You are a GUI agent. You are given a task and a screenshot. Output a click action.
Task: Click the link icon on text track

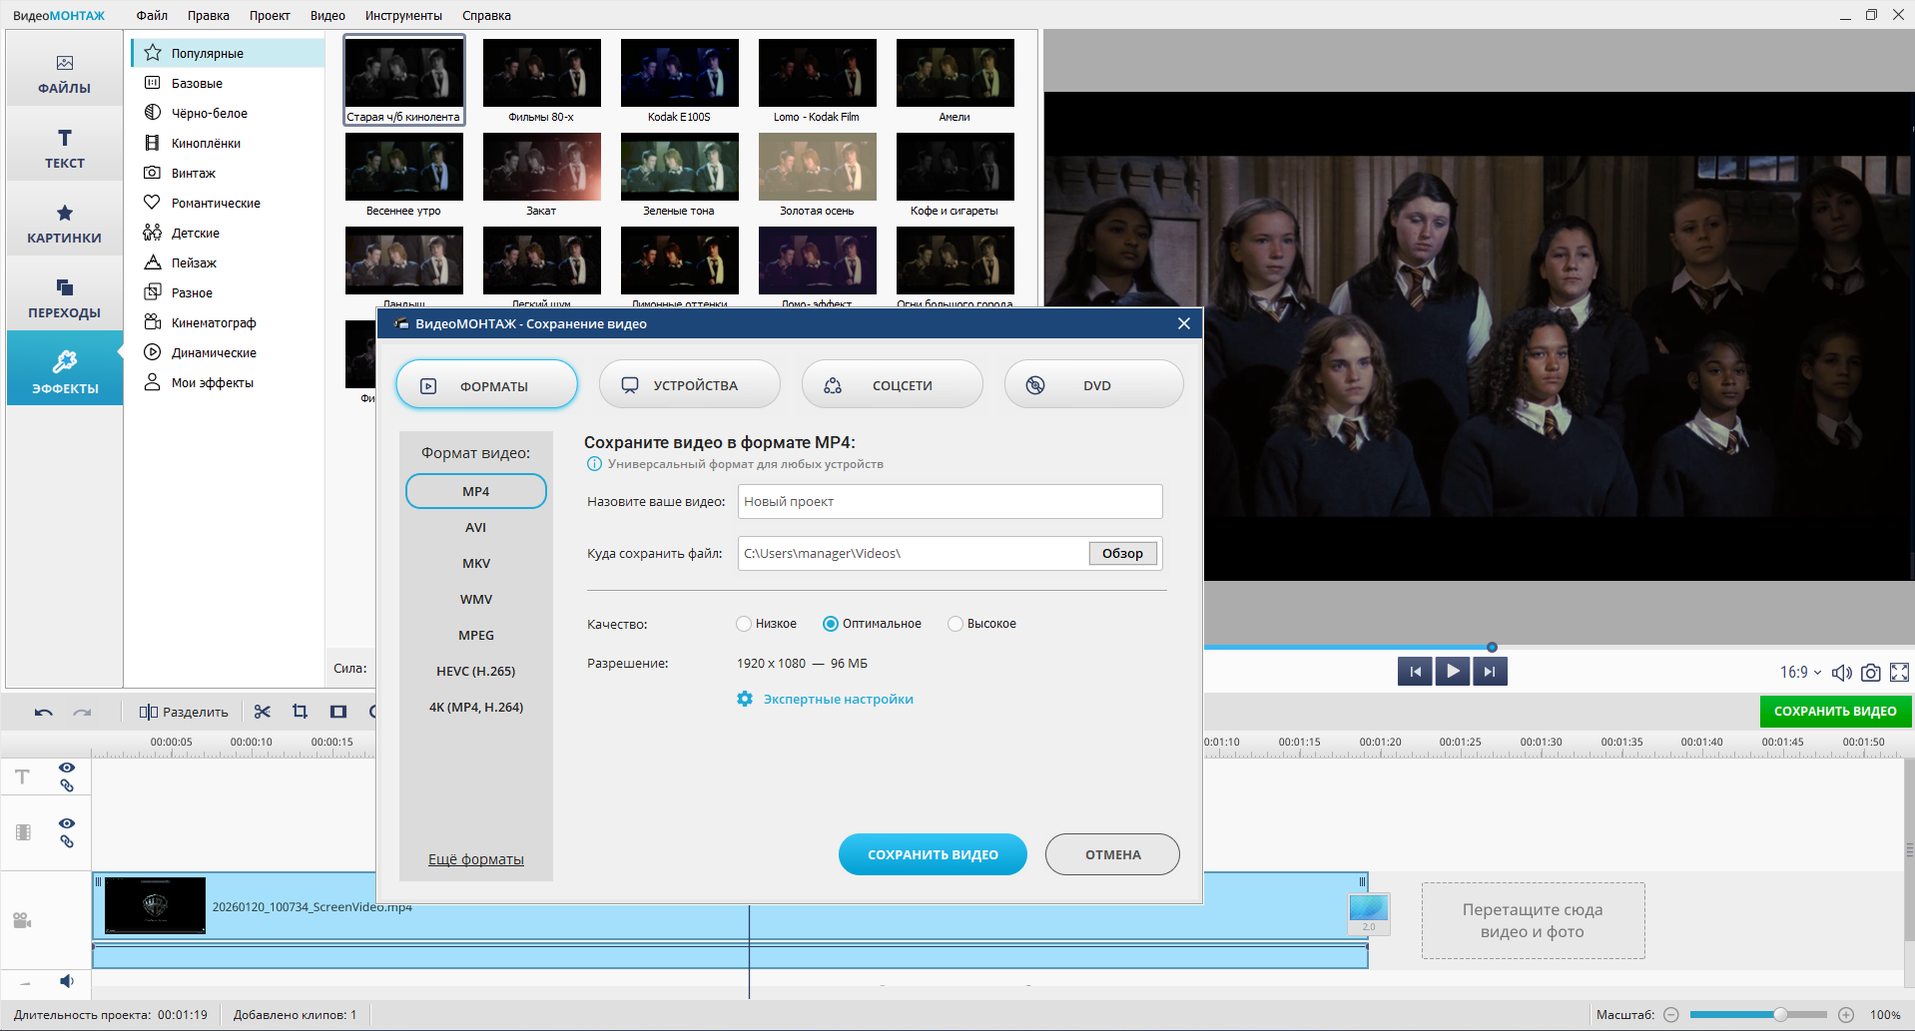click(x=67, y=785)
